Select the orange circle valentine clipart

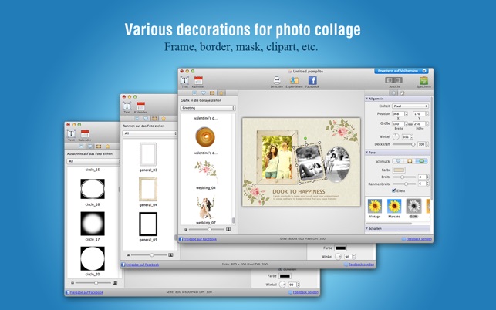coord(205,137)
